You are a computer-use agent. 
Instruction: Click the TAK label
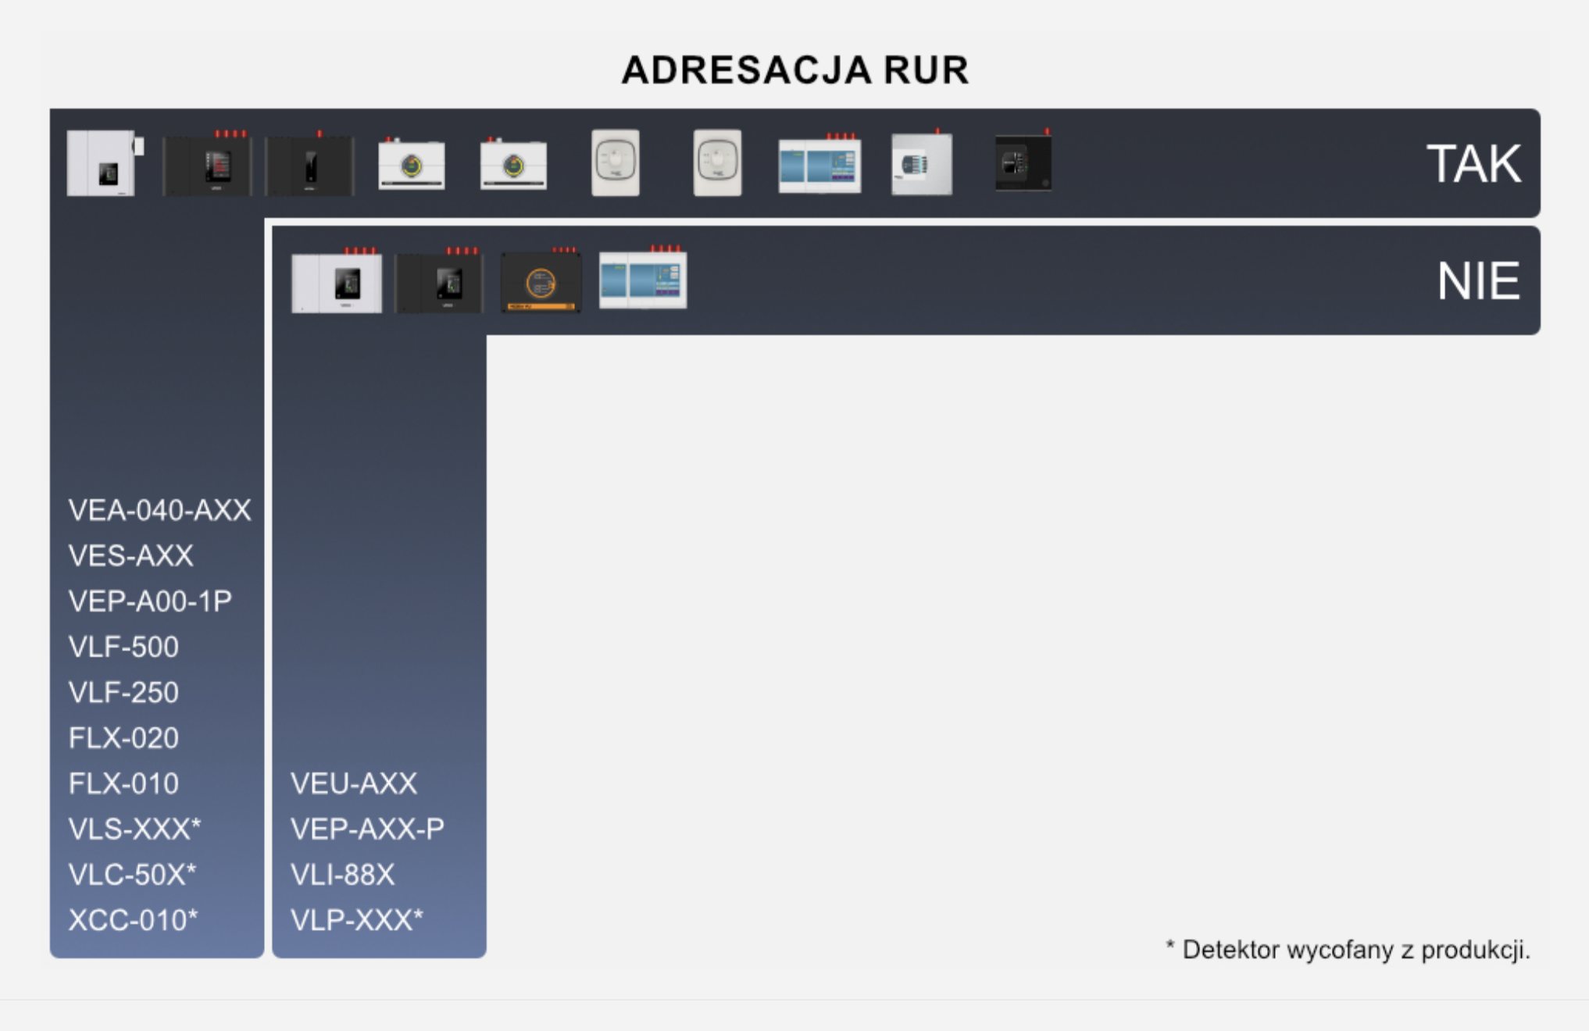[x=1473, y=164]
